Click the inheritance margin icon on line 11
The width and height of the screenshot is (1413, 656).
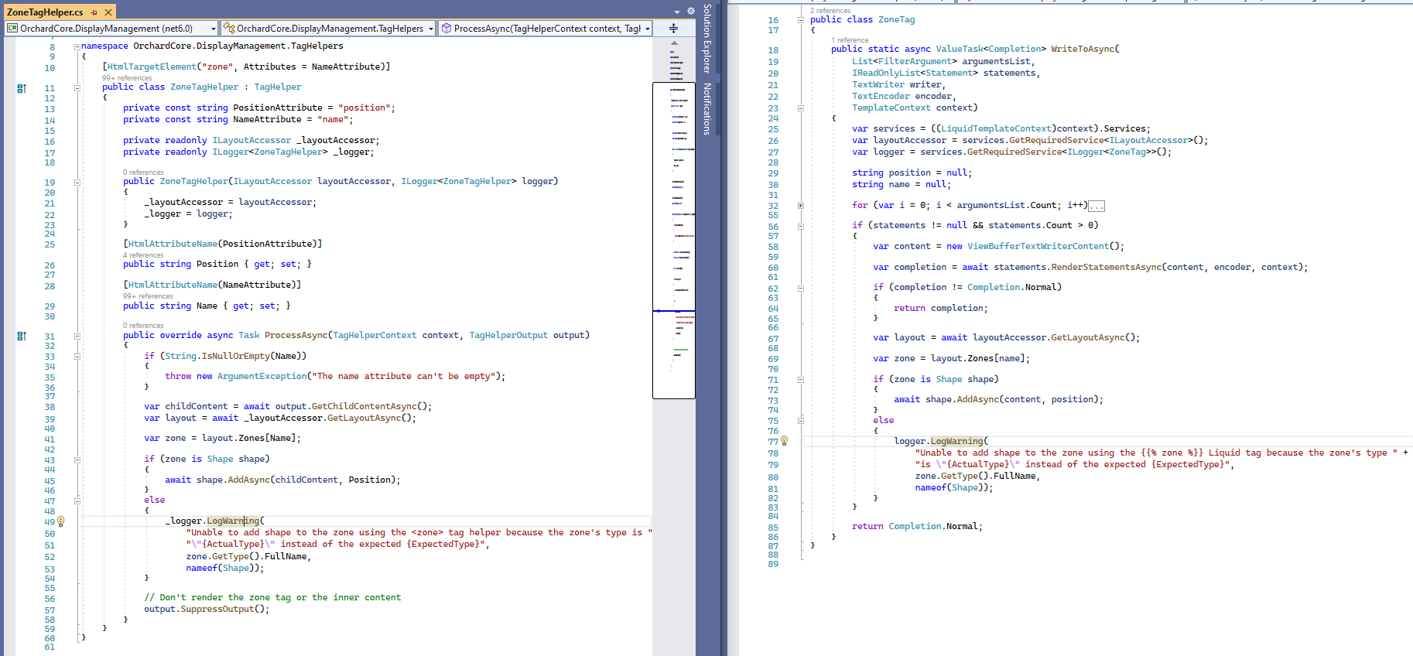[22, 88]
